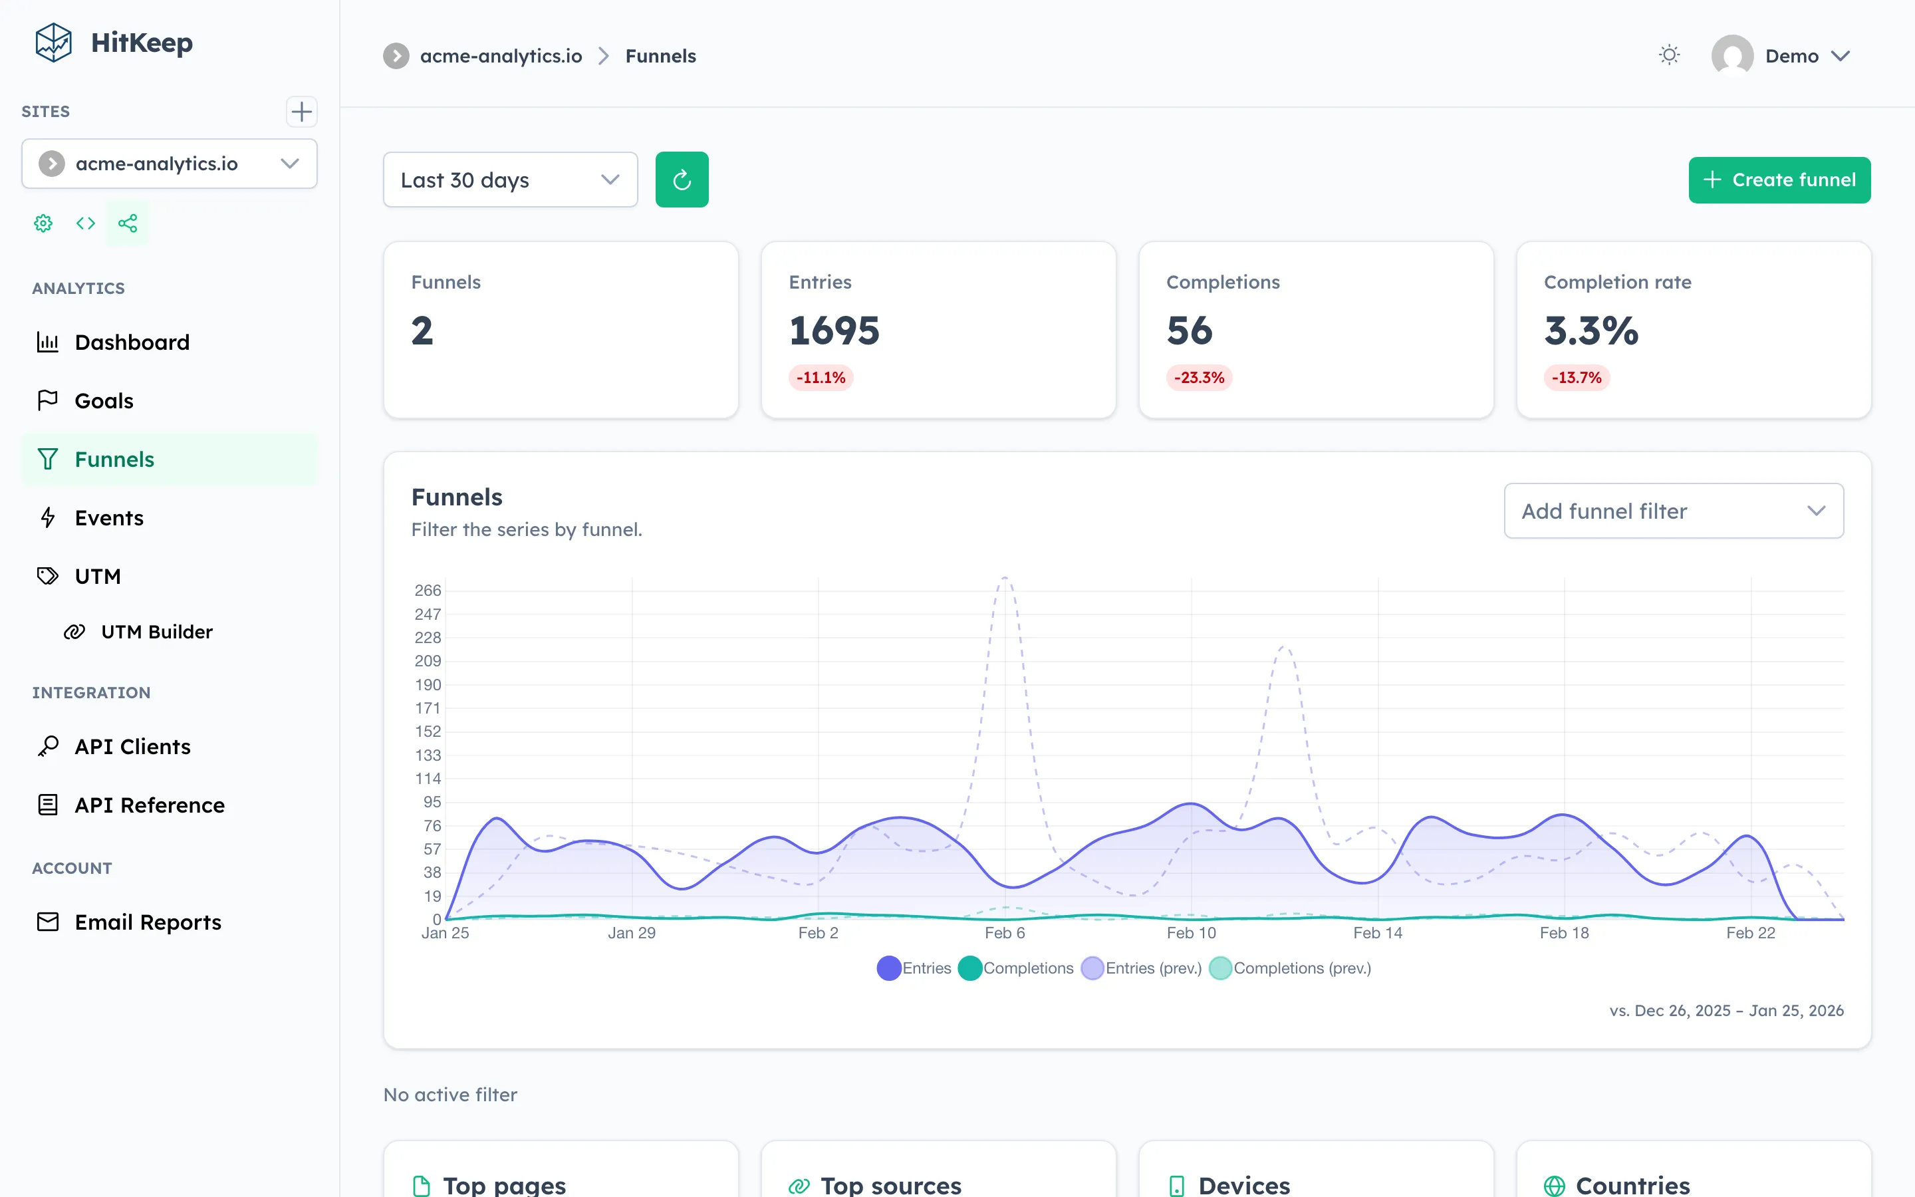Expand the acme-analytics.io site selector
1915x1197 pixels.
(170, 163)
